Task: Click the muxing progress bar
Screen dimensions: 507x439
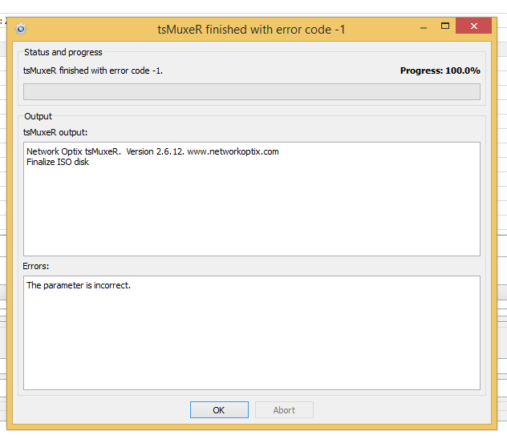Action: 251,91
